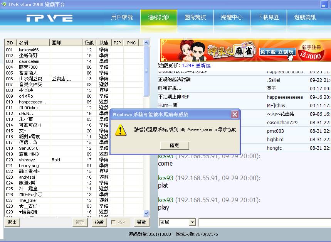This screenshot has height=242, width=331.
Task: Minimize the IPvE window
Action: 324,4
